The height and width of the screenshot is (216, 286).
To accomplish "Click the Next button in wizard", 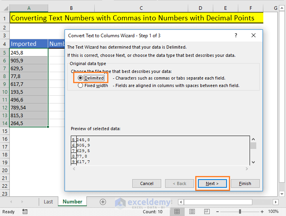I will (x=212, y=183).
